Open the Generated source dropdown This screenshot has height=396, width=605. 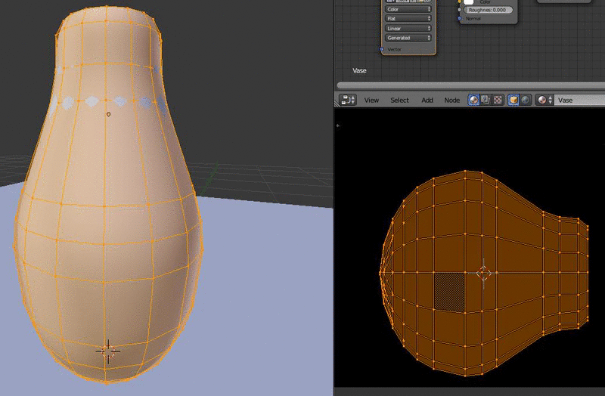coord(408,38)
